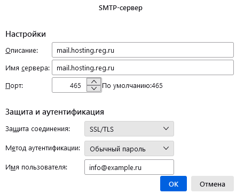Screen dimensions: 236x194
Task: Decrease port with down arrow
Action: point(94,88)
